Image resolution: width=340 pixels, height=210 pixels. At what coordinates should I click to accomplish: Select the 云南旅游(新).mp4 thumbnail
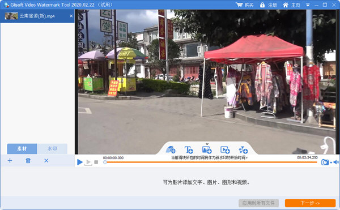(11, 16)
